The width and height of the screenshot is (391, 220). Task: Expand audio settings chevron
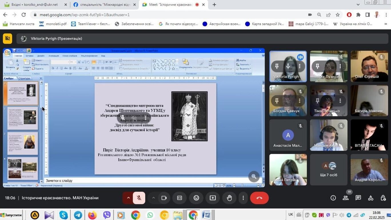(128, 198)
